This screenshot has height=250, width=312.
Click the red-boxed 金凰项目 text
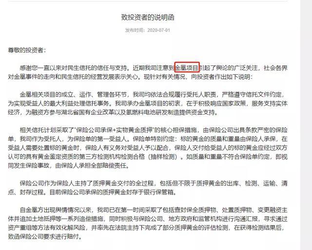click(x=187, y=68)
